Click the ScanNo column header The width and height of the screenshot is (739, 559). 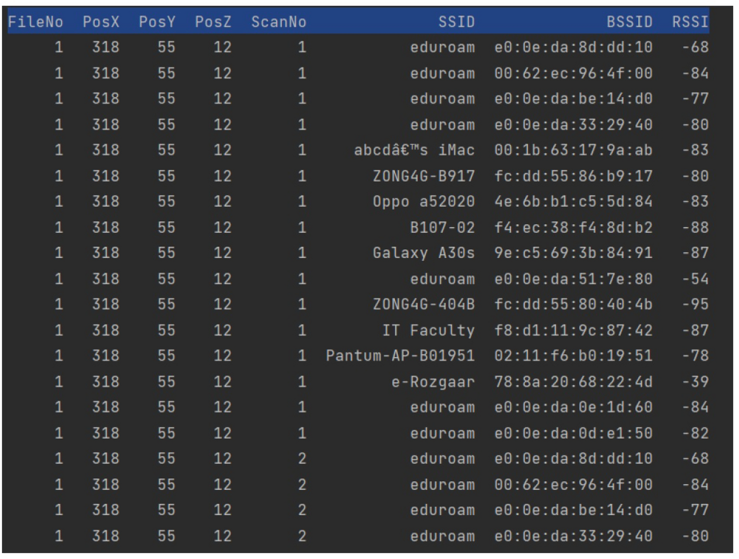(x=278, y=22)
